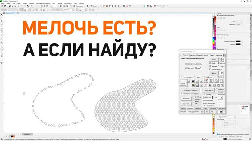This screenshot has width=252, height=141.
Task: Switch to the Шаблоны tab
Action: pos(219,55)
